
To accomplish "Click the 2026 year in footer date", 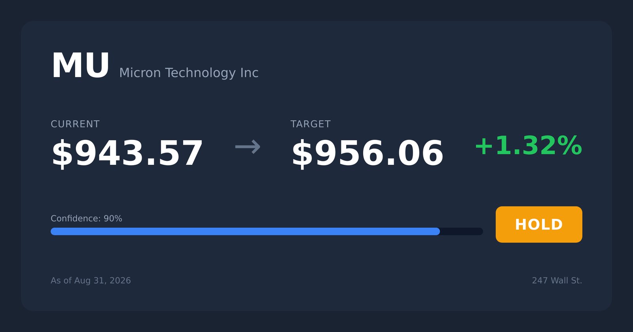I will pyautogui.click(x=120, y=281).
